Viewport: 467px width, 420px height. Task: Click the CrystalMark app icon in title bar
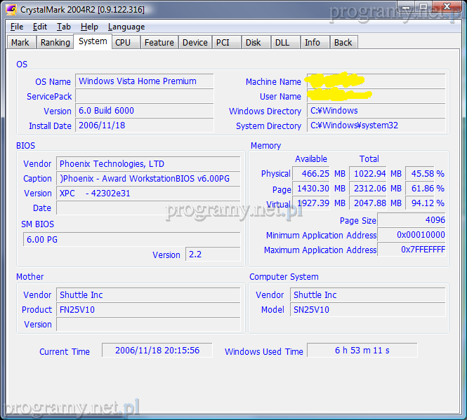pos(11,10)
